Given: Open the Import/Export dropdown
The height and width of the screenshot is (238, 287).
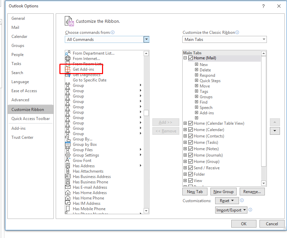Looking at the screenshot, I should click(x=231, y=210).
